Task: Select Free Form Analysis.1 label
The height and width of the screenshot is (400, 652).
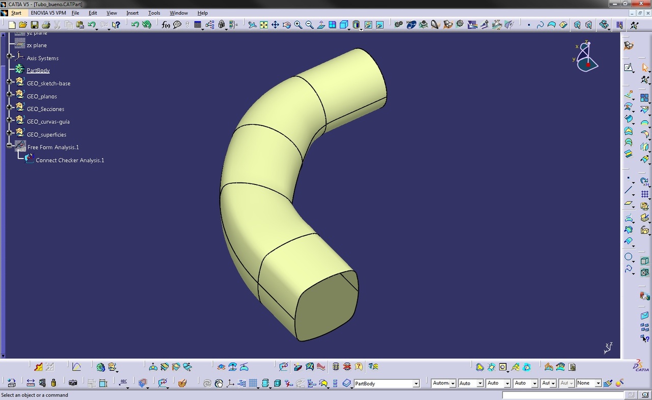Action: click(x=53, y=147)
